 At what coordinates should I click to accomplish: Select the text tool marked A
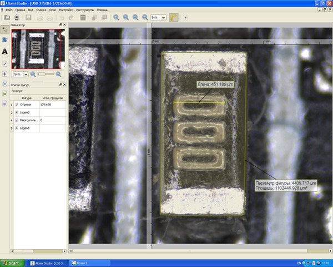[5, 51]
